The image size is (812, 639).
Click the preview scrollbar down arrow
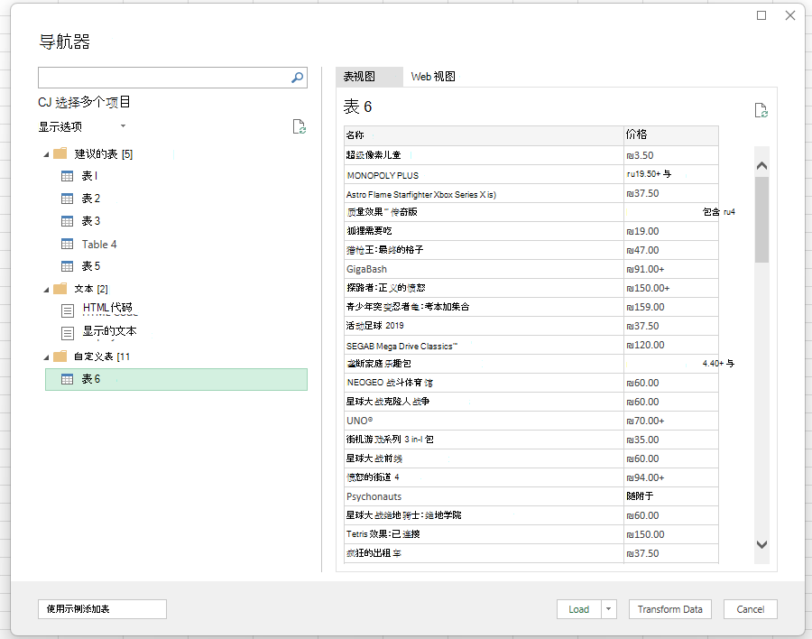click(761, 544)
